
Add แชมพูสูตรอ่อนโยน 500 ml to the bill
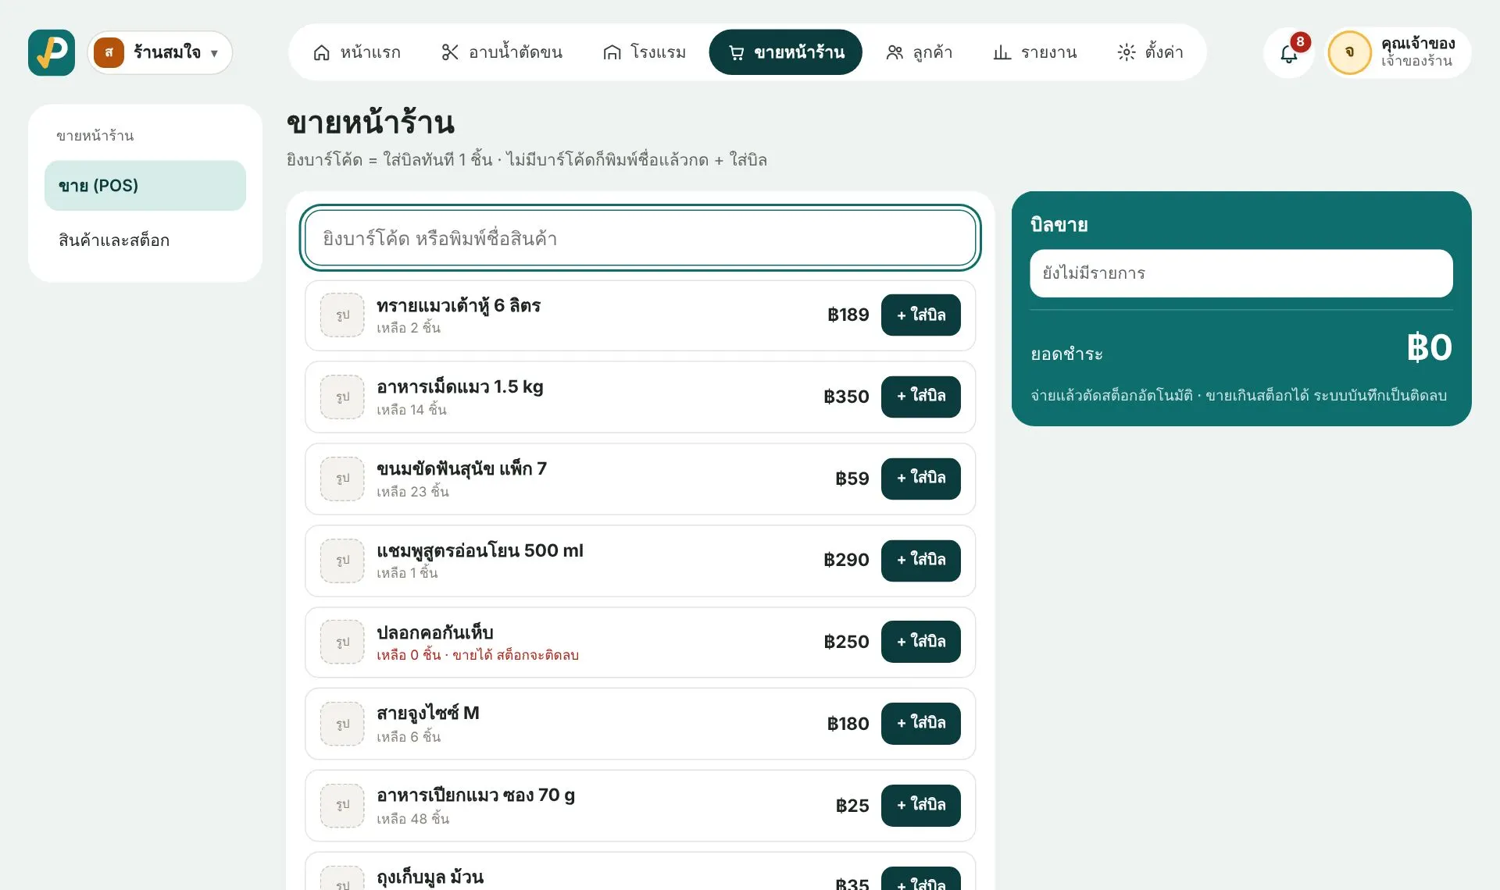pyautogui.click(x=920, y=561)
